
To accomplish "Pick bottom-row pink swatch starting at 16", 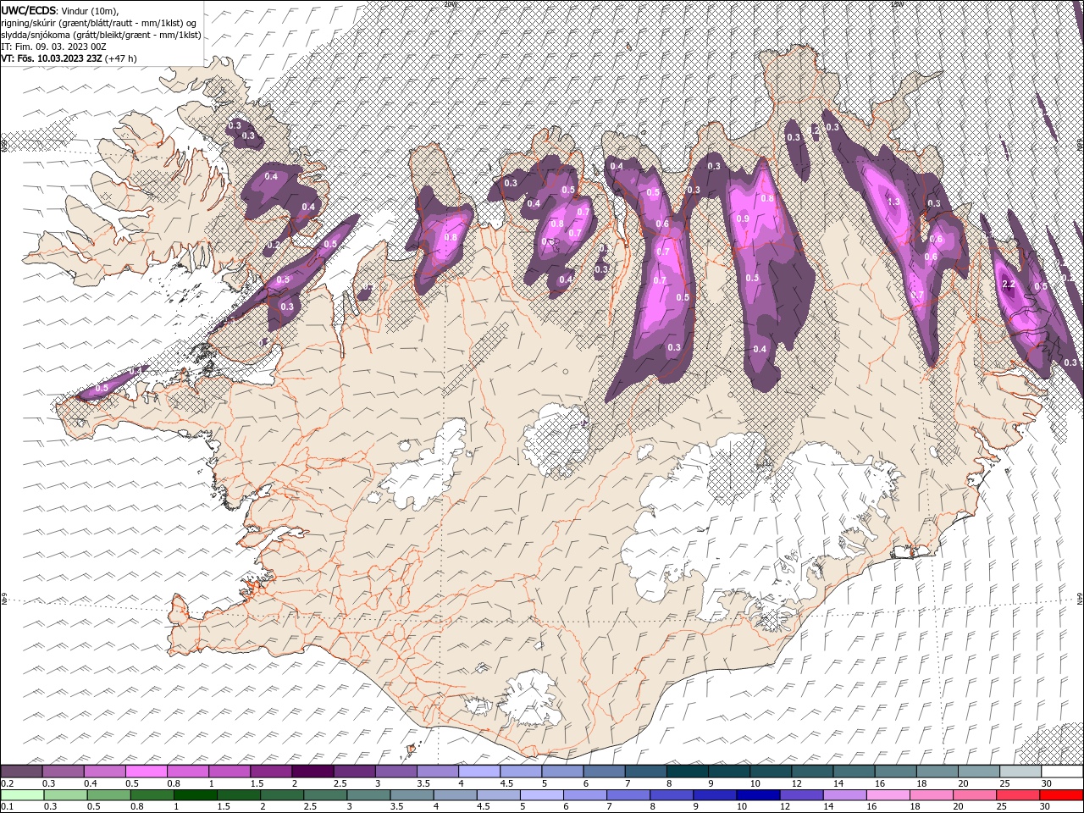I will point(888,794).
